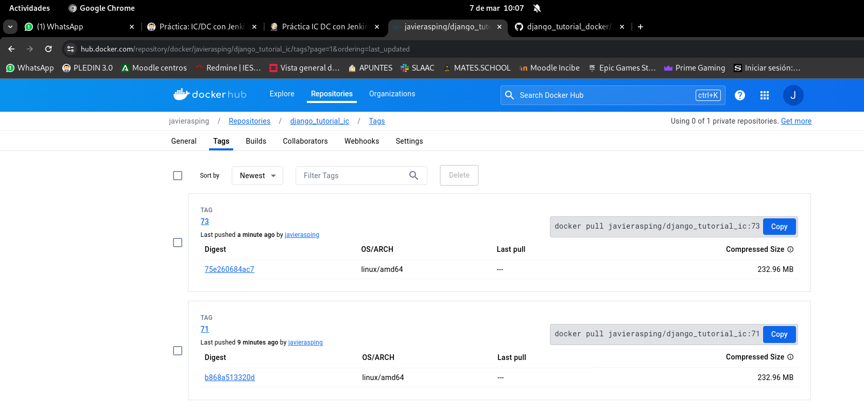
Task: Go to Explore in Docker Hub navigation
Action: 282,94
